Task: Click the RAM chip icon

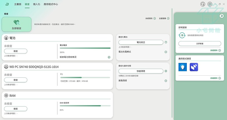Action: 6,95
